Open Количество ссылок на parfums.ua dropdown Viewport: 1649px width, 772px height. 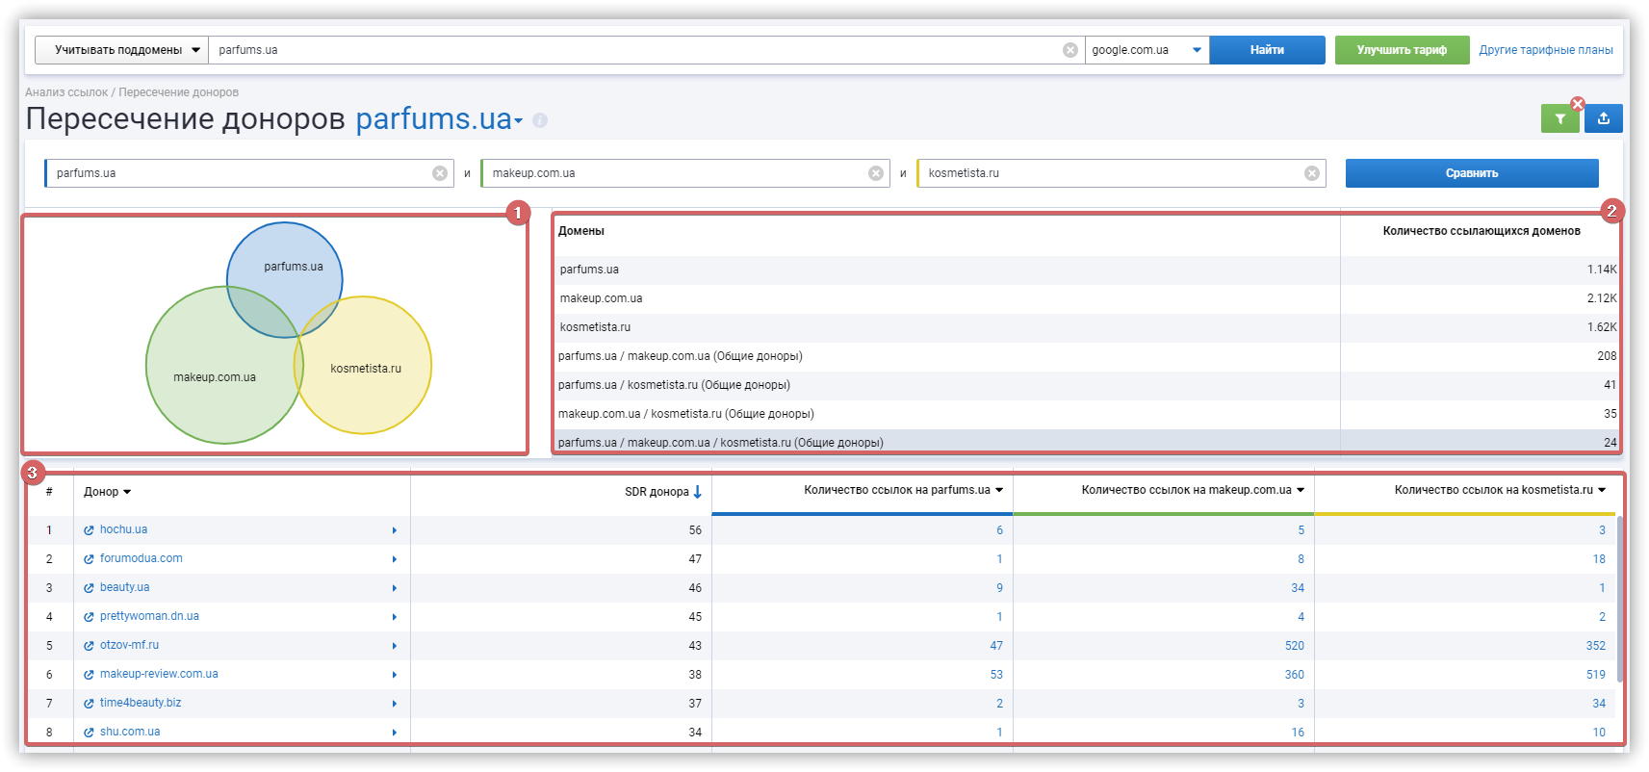(x=999, y=490)
